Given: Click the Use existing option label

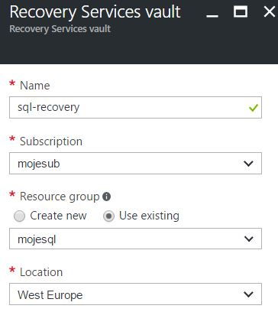Looking at the screenshot, I should point(149,216).
